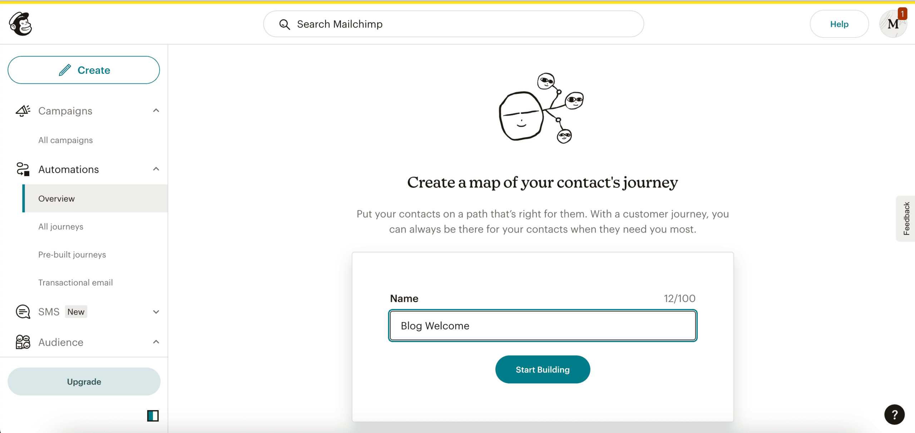Click the profile avatar with notification badge
The image size is (915, 433).
click(x=893, y=24)
